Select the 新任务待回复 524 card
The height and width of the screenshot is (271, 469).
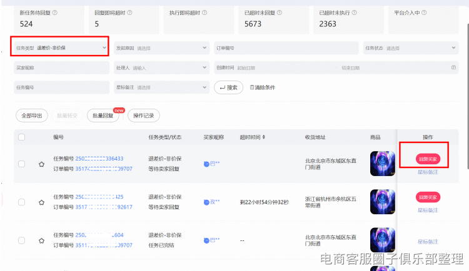click(49, 19)
